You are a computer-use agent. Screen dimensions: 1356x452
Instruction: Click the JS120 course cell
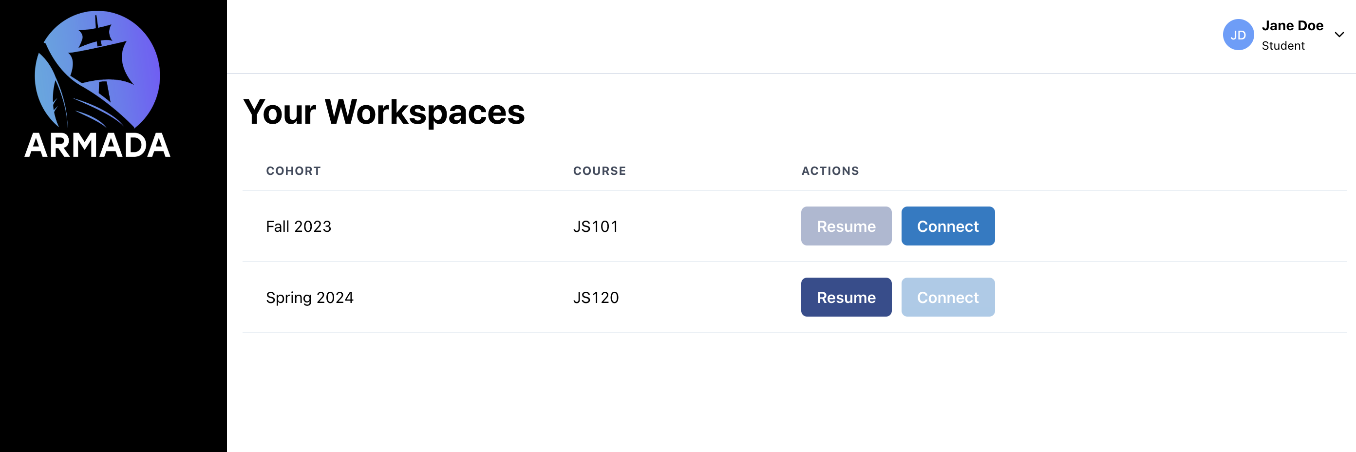coord(595,297)
